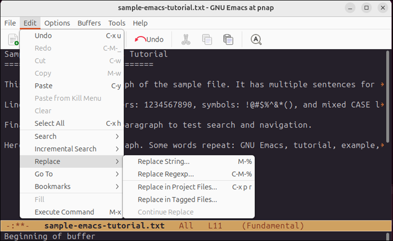The width and height of the screenshot is (393, 241).
Task: Expand the Go To submenu
Action: (x=71, y=174)
